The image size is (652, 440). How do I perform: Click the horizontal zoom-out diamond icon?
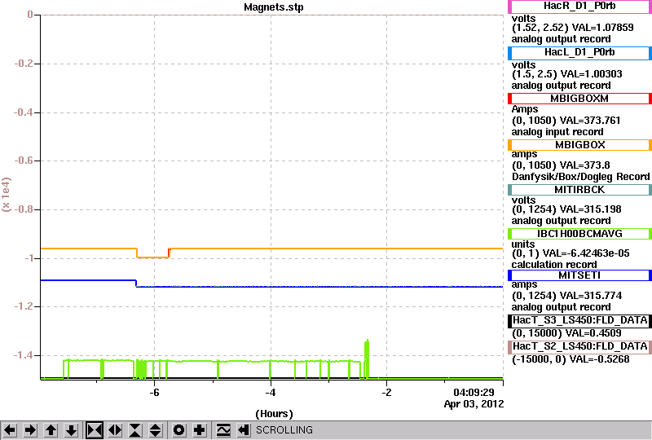pyautogui.click(x=115, y=430)
